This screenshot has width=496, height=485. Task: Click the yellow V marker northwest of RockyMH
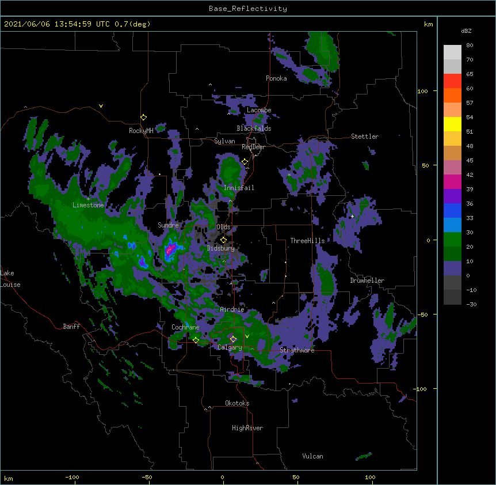101,106
